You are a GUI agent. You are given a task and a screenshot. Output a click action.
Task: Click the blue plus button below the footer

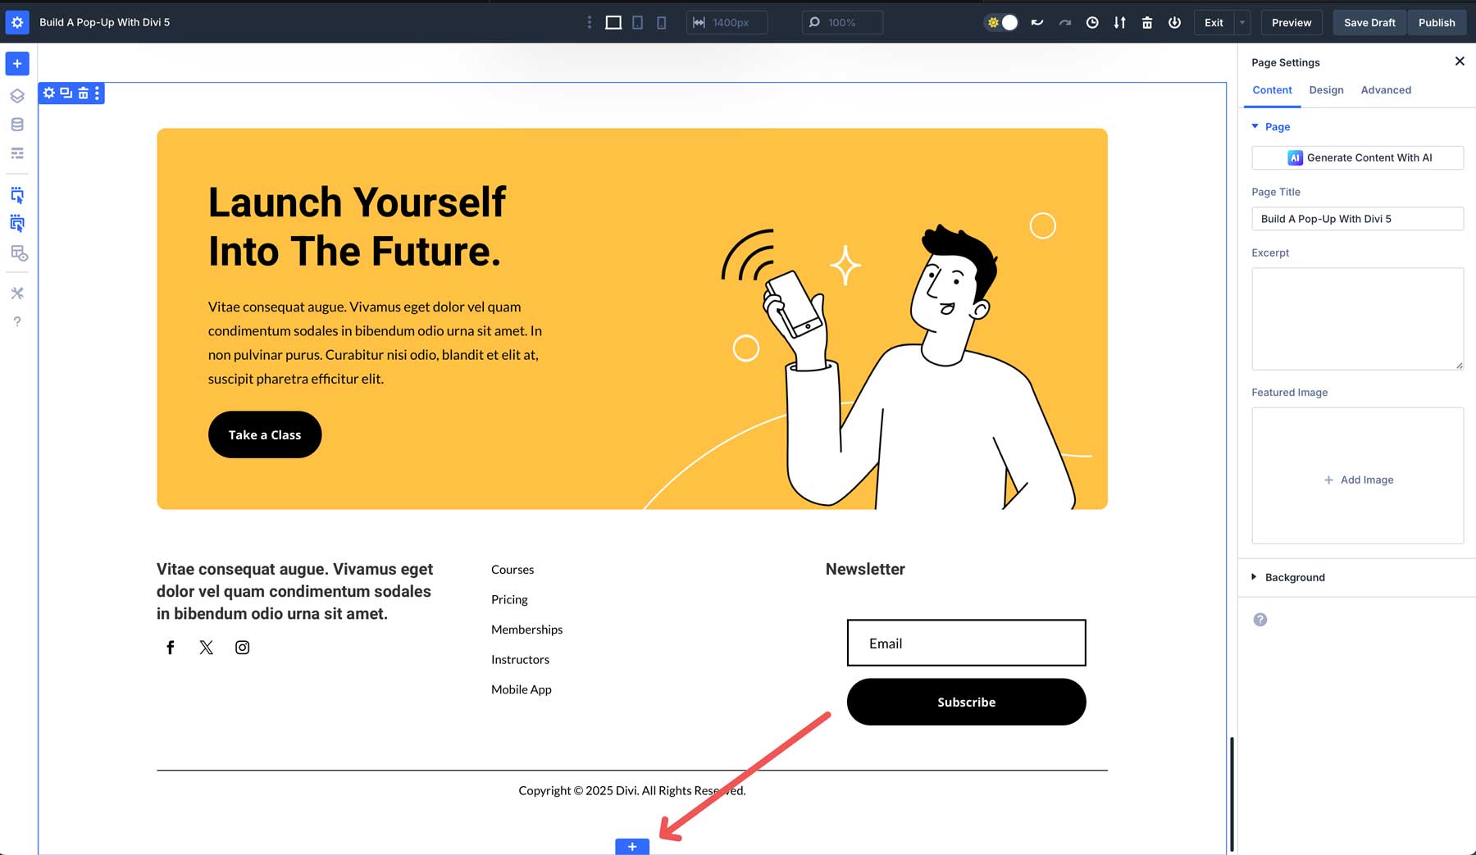pyautogui.click(x=631, y=847)
